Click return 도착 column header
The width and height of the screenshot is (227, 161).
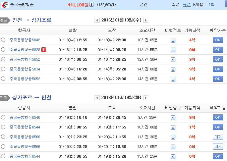point(112,108)
